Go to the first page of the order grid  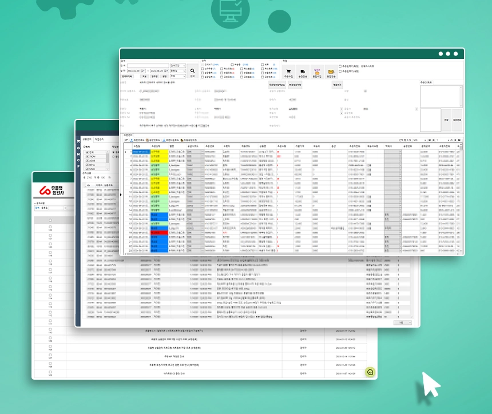[429, 140]
